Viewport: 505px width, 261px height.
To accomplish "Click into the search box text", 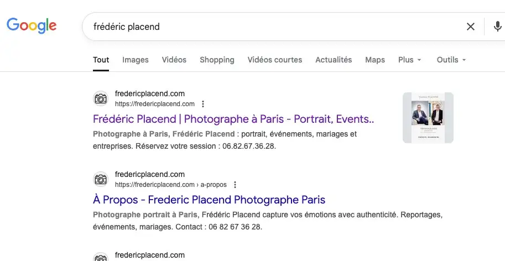I will point(127,27).
